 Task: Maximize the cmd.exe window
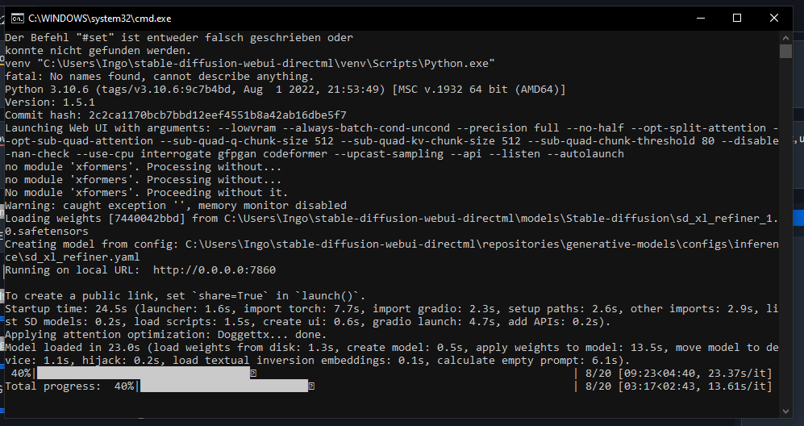tap(737, 17)
